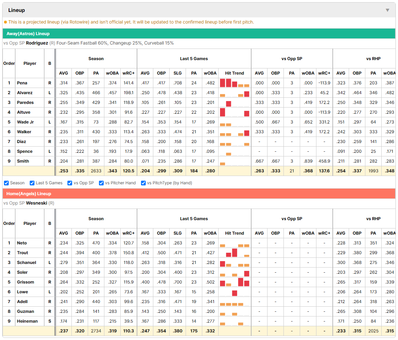
Task: Click the orange projected lineup status dot
Action: pos(5,22)
